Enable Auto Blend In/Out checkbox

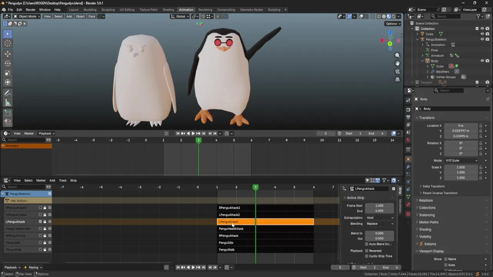tap(367, 244)
